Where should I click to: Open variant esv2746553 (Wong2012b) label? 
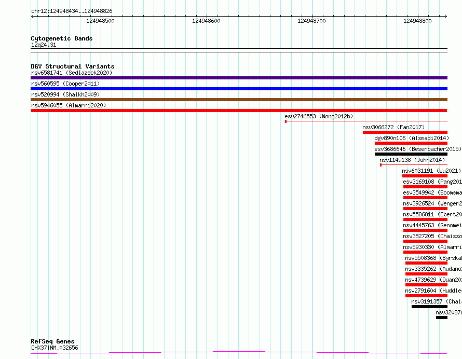tap(319, 116)
